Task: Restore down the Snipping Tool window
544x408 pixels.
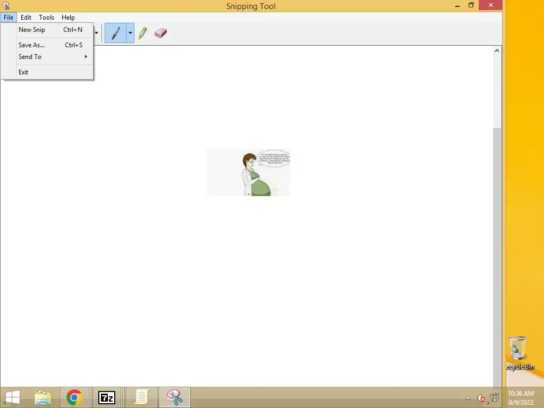Action: tap(471, 5)
